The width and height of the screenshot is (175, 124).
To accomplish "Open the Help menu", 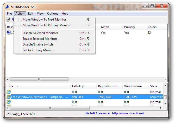I will pos(65,14).
